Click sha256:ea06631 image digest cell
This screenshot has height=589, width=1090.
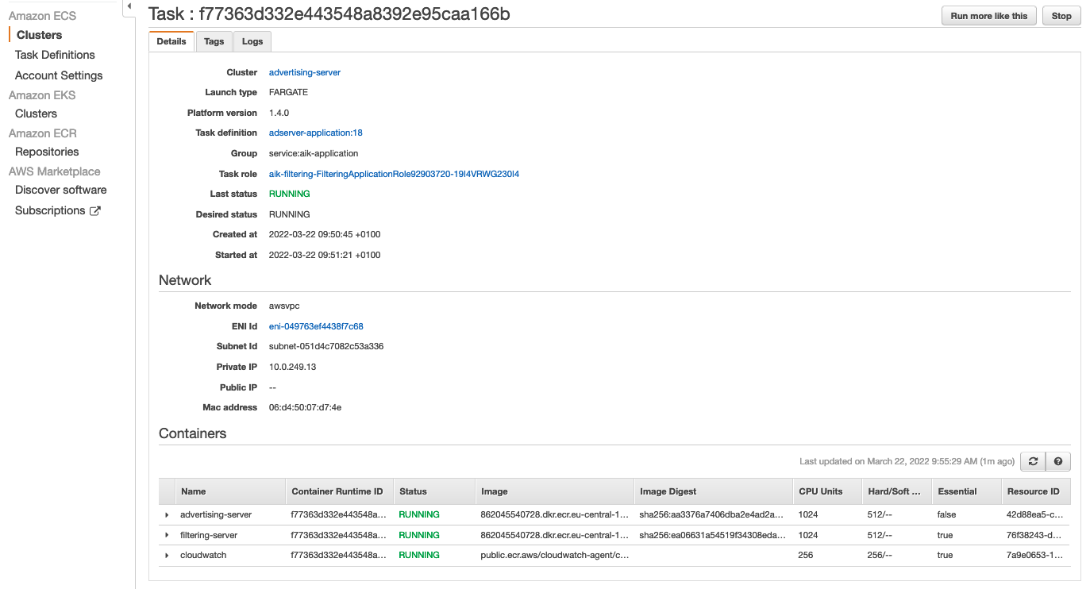click(713, 536)
